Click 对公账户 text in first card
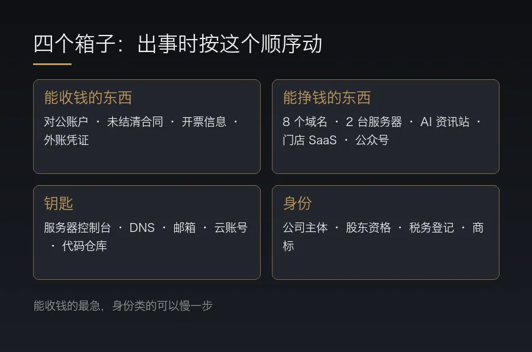 tap(66, 121)
